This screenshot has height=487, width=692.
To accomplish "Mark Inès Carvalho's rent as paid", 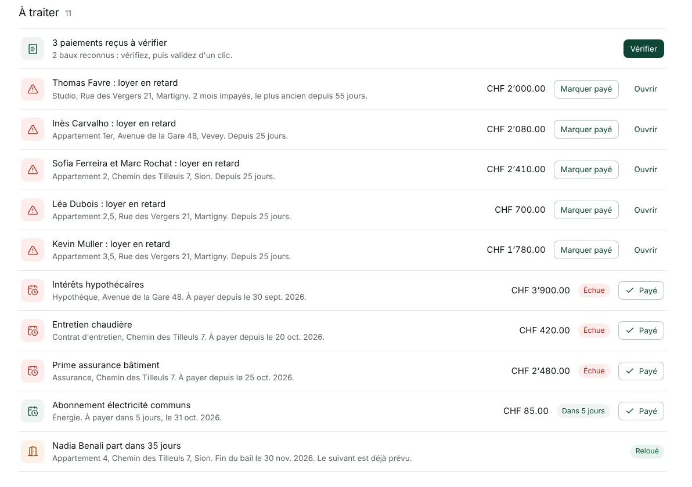I will click(x=586, y=129).
